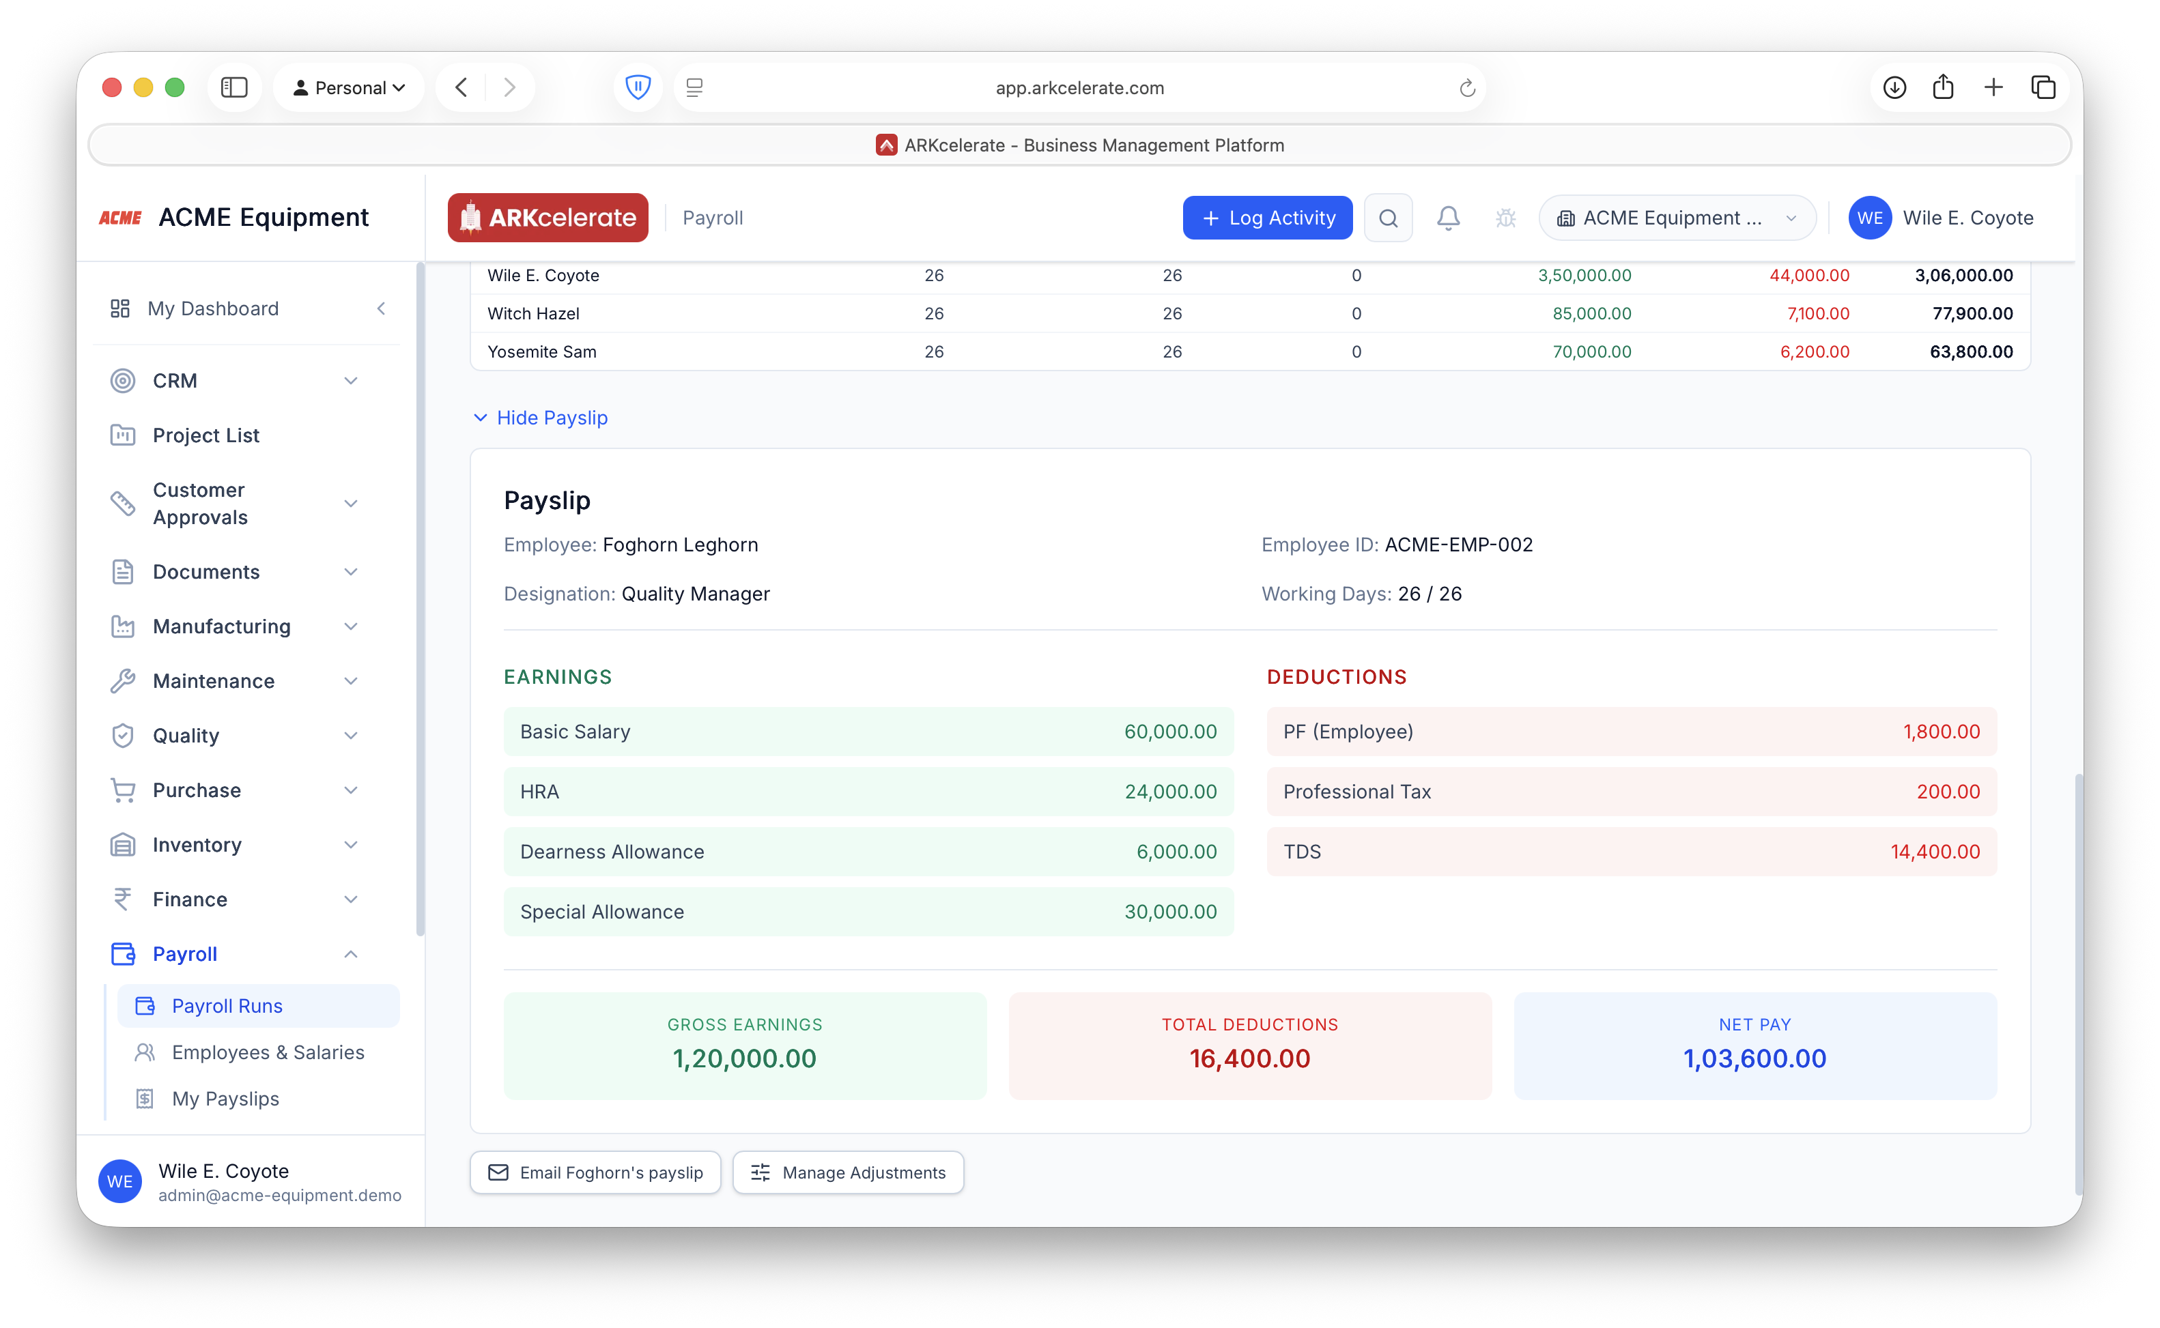Screen dimensions: 2160x1328
Task: Open the ARKcelerate browser tab
Action: pos(1079,145)
